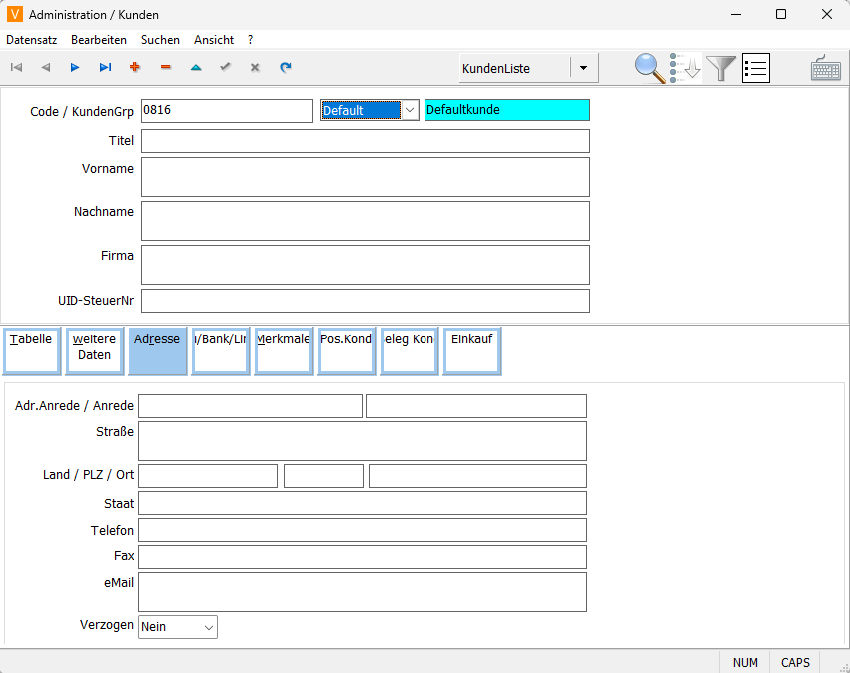This screenshot has width=850, height=673.
Task: Click the funnel filter icon
Action: pyautogui.click(x=721, y=68)
